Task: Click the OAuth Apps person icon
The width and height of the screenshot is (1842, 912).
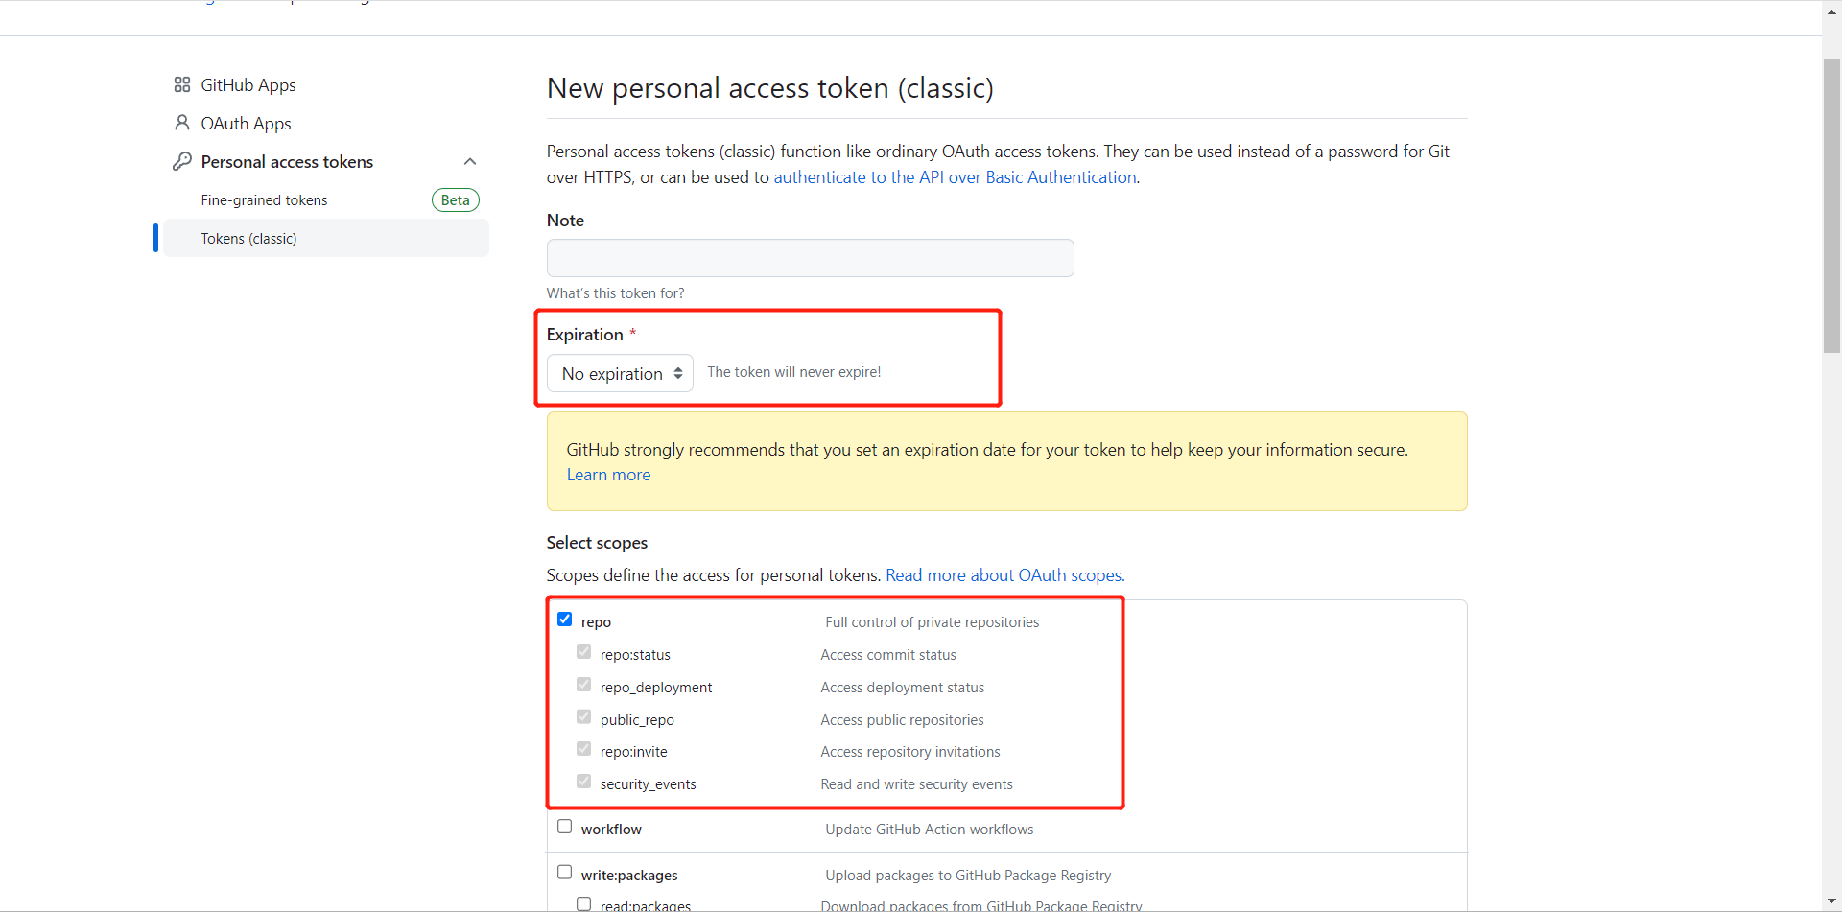Action: [182, 123]
